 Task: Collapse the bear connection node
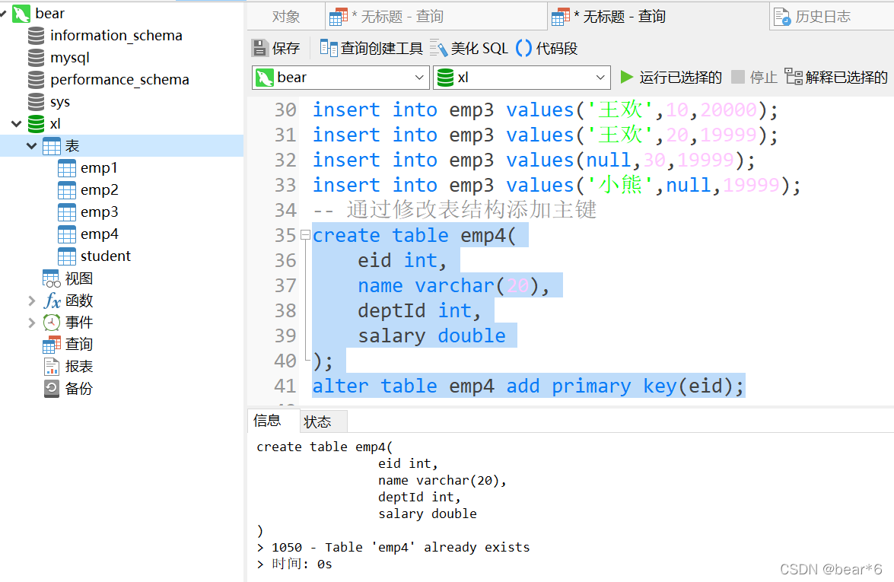(3, 13)
